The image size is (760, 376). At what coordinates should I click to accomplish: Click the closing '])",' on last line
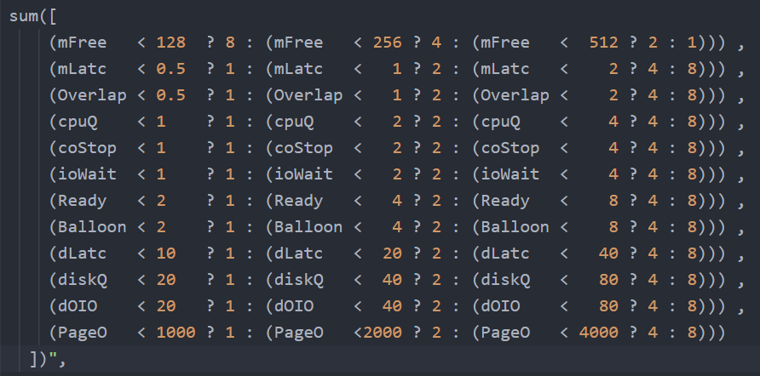coord(48,359)
